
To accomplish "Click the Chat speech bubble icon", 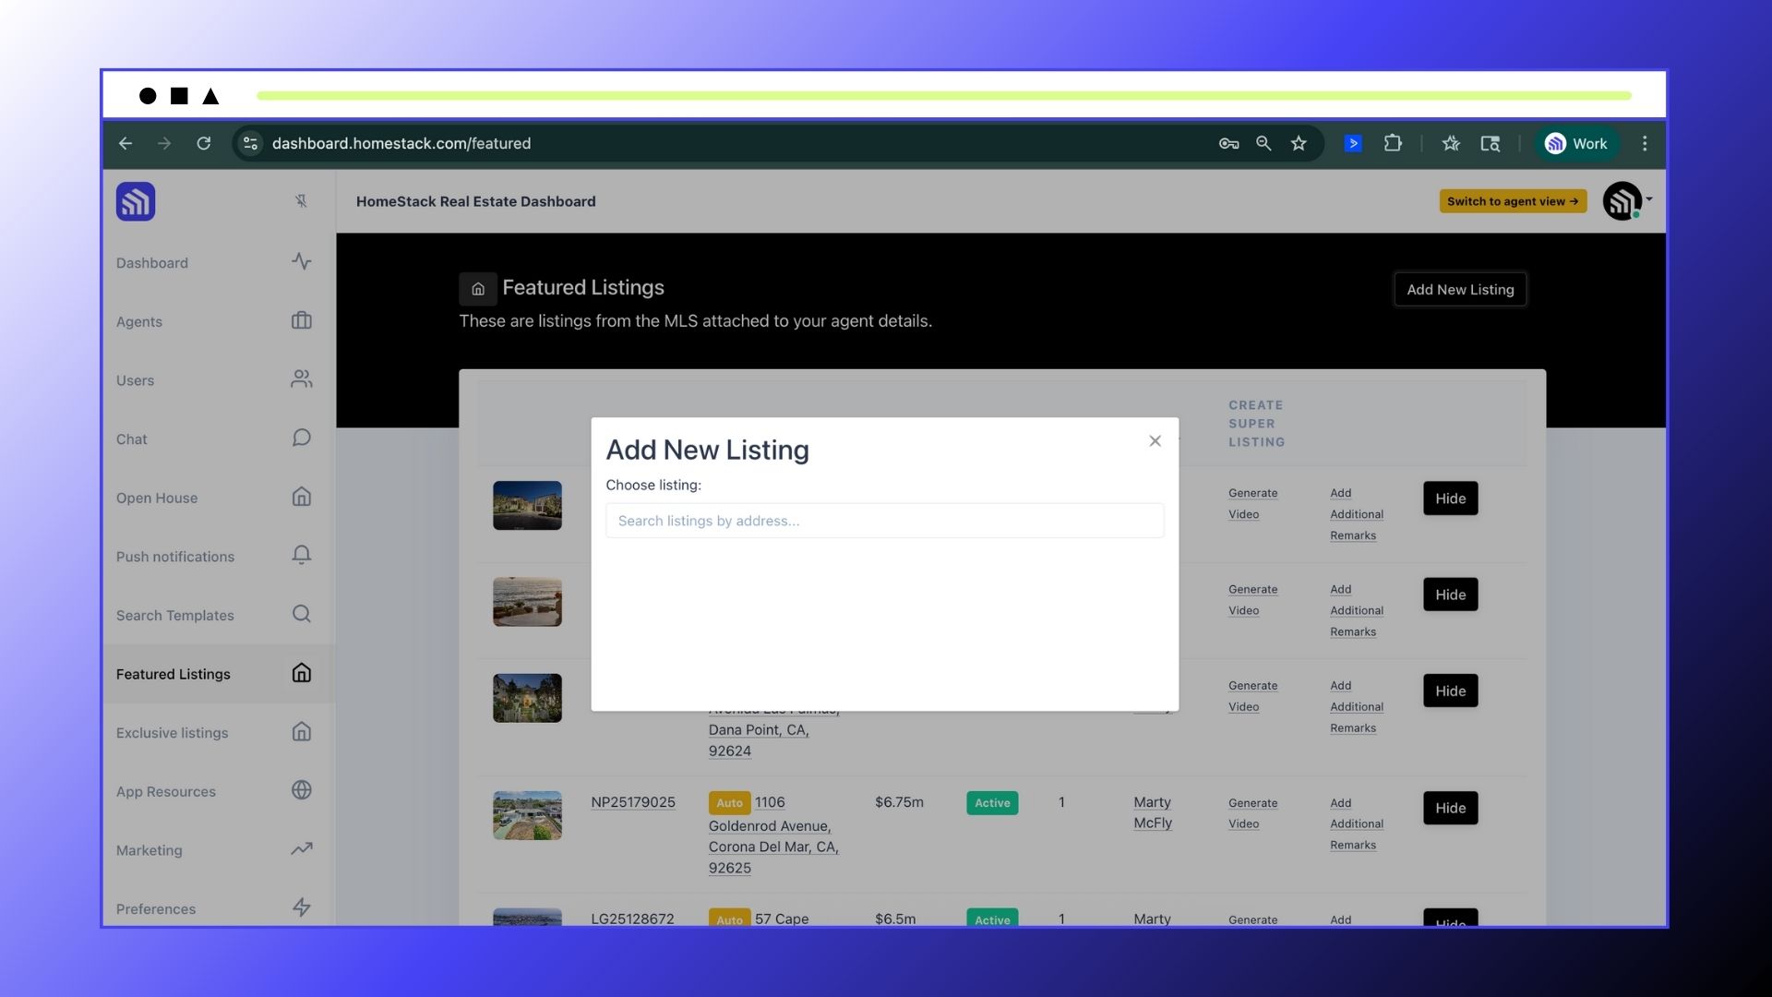I will click(301, 438).
